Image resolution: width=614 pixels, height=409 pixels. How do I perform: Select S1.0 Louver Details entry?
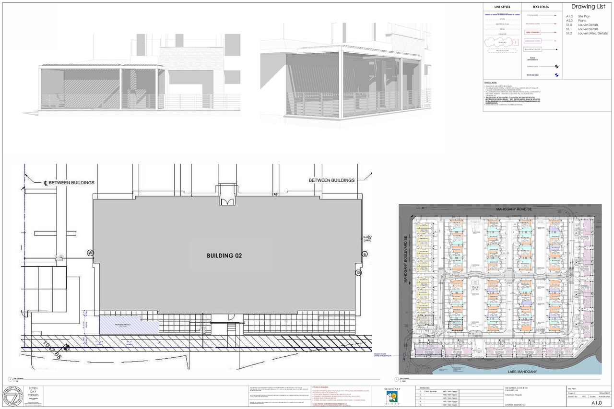coord(582,25)
